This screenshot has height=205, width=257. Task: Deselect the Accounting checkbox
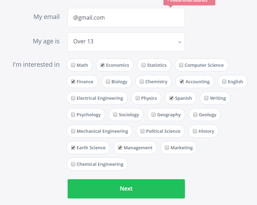182,82
